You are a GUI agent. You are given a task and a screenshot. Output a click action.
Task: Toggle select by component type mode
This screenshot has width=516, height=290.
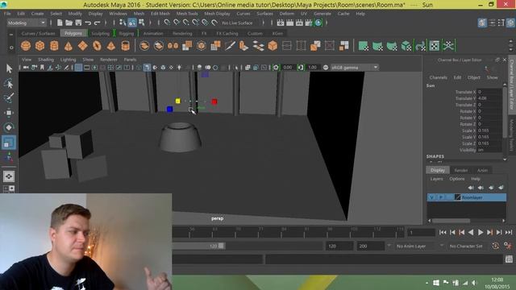[142, 23]
